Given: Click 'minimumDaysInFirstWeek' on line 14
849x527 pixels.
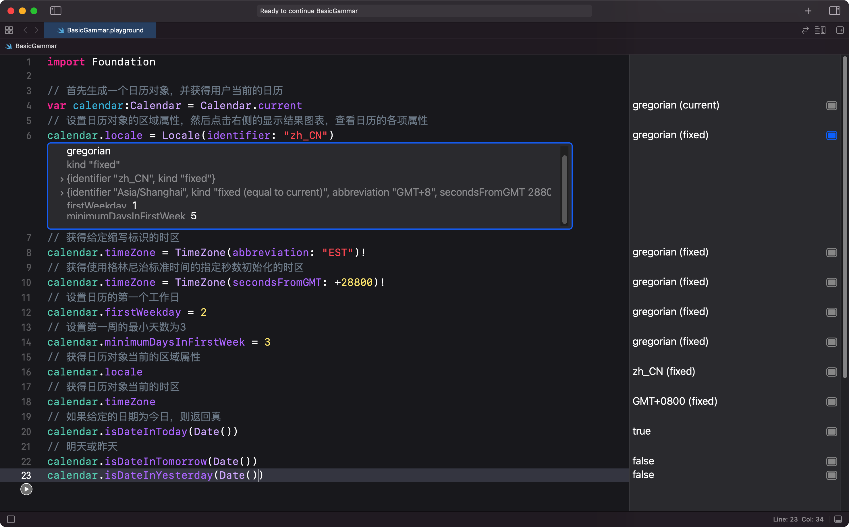Looking at the screenshot, I should tap(175, 342).
